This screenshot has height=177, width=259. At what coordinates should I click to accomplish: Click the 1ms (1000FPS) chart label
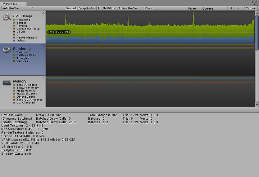(59, 32)
